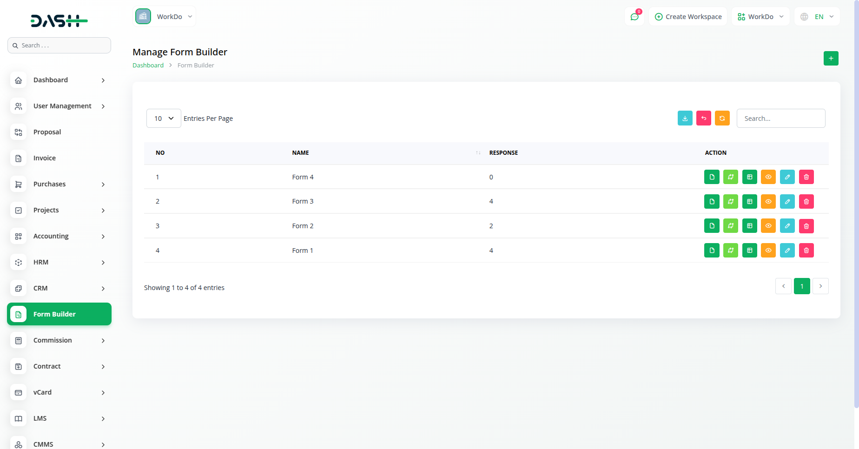View Form 2 using the eye icon
Viewport: 859px width, 449px height.
[x=768, y=226]
